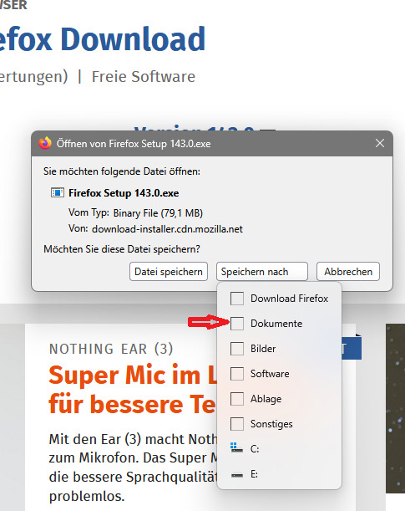Click the filename Firefox Setup 143.0.exe
The width and height of the screenshot is (405, 511).
coord(124,193)
